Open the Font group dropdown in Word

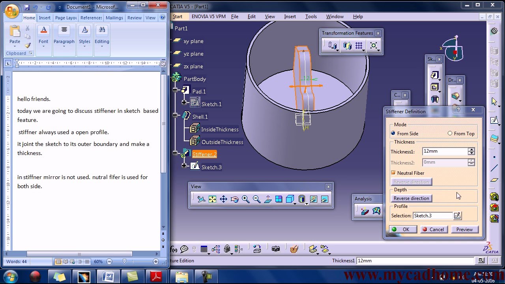[x=43, y=46]
